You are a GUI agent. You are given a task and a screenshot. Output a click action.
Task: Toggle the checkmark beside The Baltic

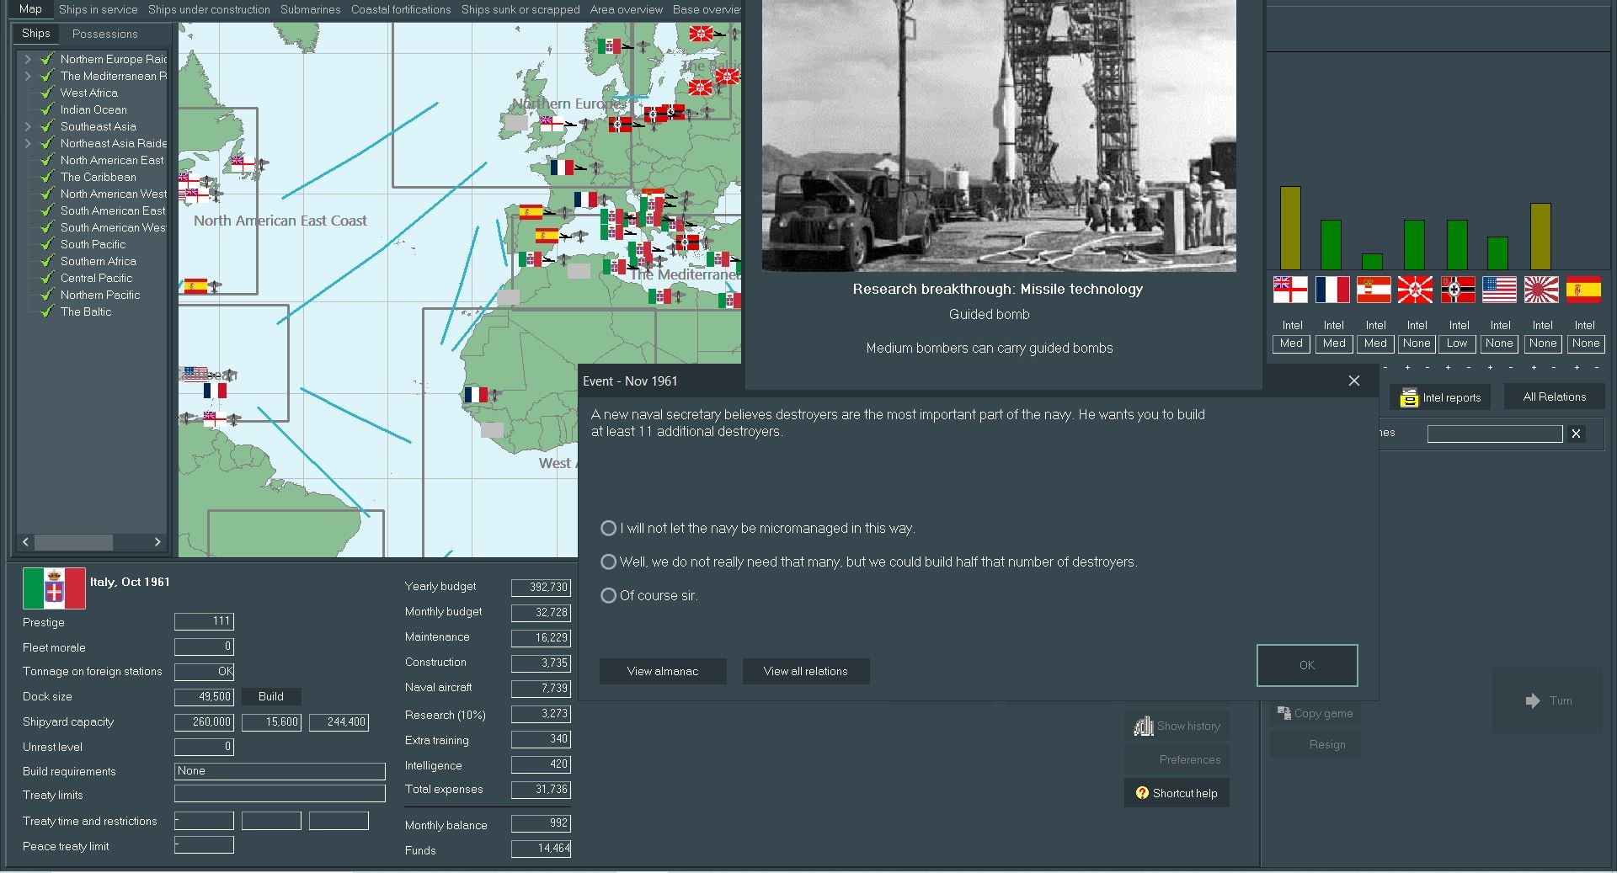coord(47,311)
